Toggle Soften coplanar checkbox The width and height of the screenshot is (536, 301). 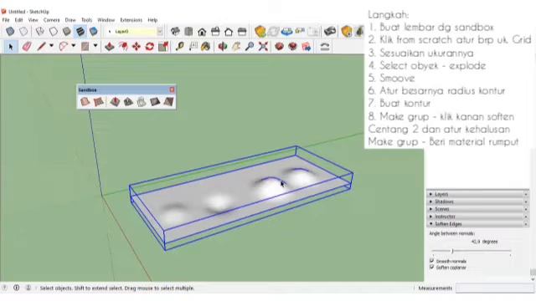(x=432, y=268)
